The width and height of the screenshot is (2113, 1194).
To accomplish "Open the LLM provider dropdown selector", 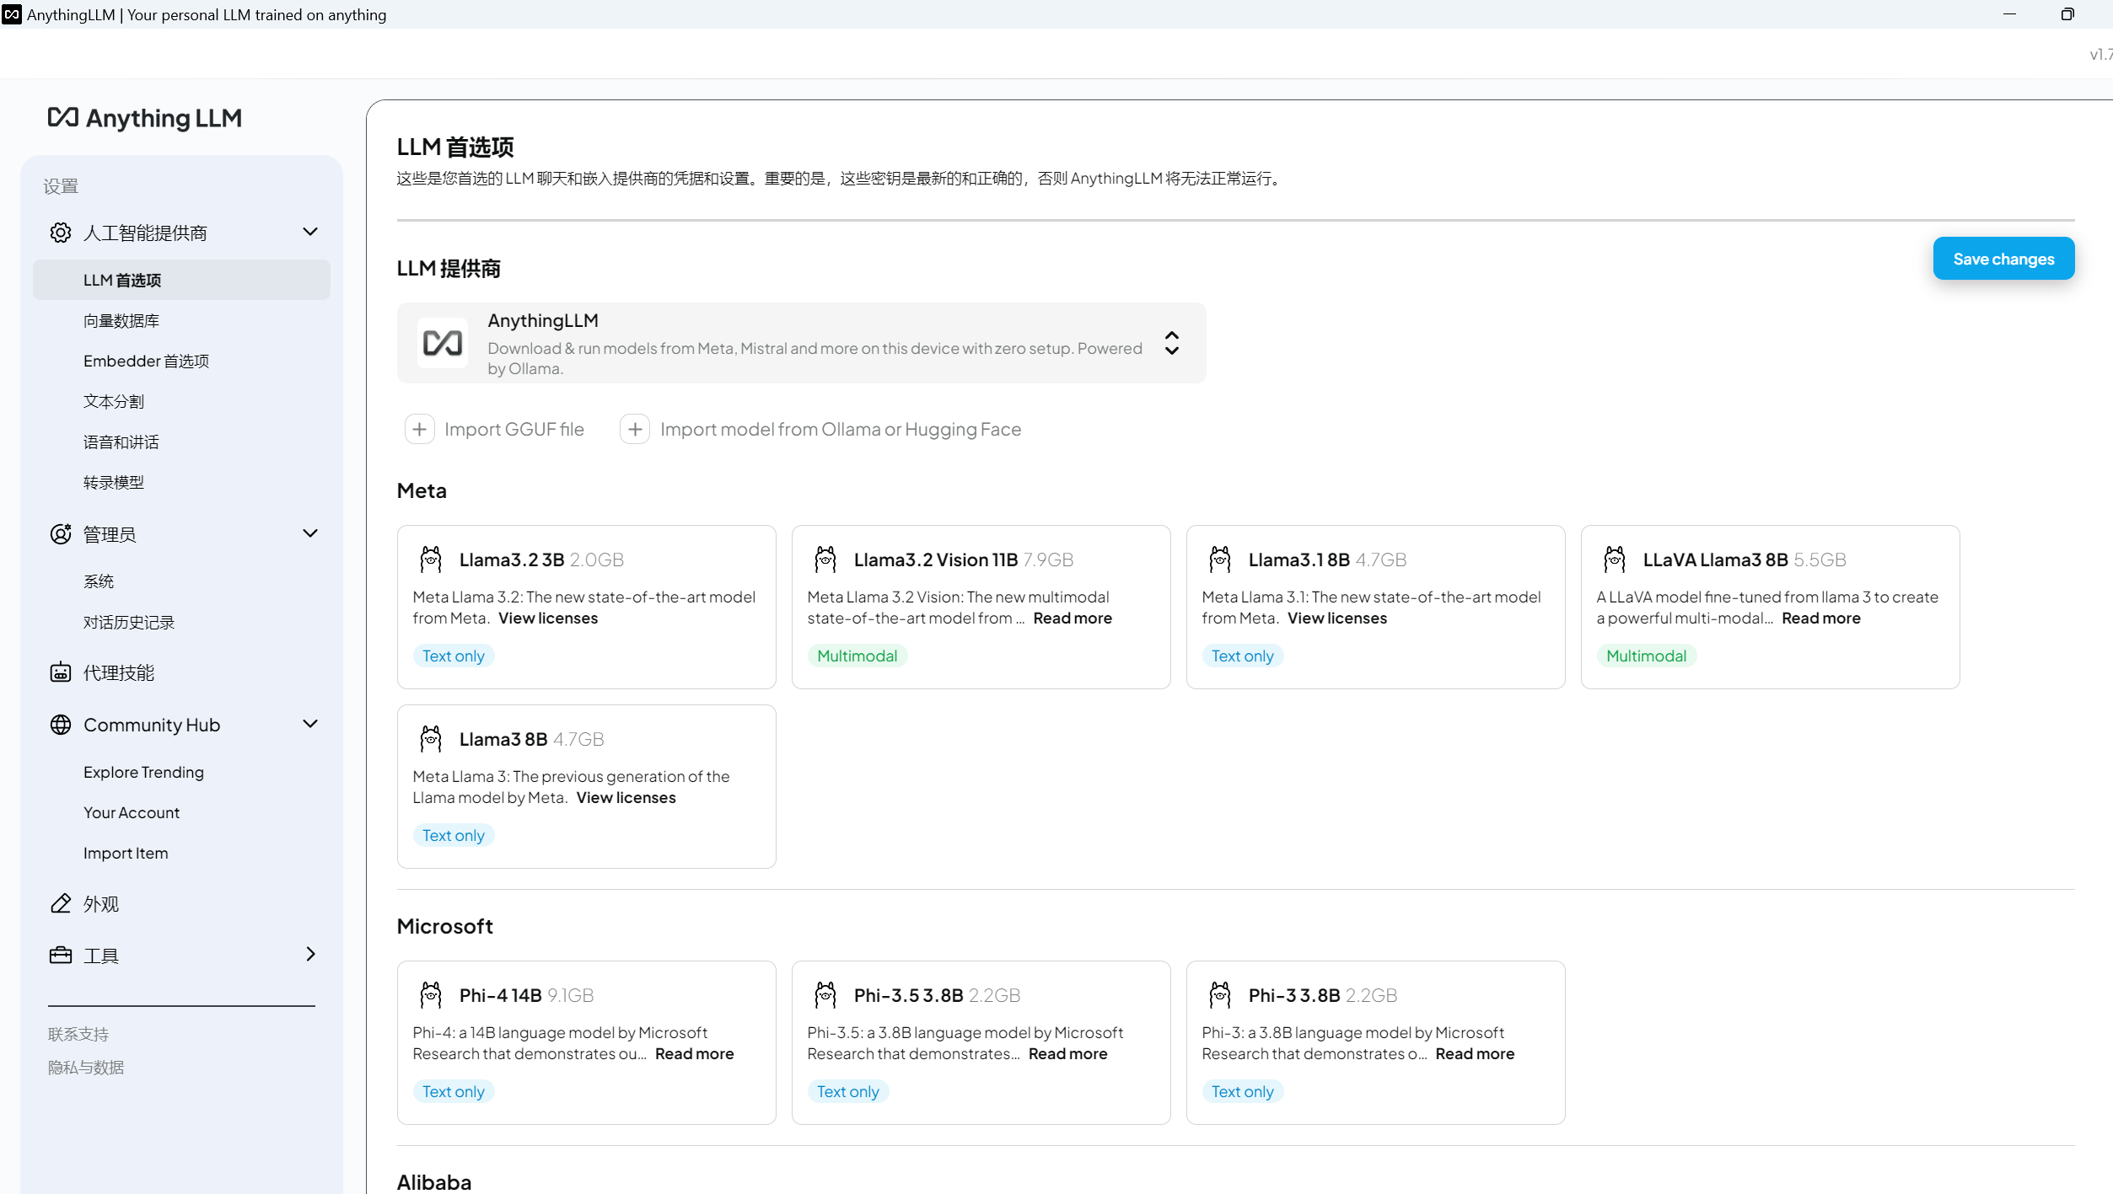I will coord(801,343).
